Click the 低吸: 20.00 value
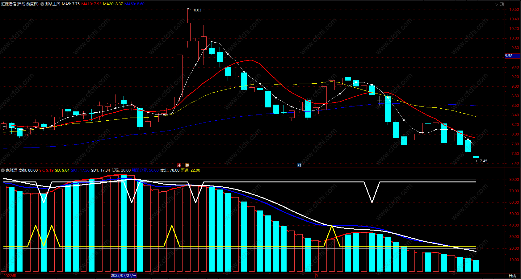 click(121, 170)
